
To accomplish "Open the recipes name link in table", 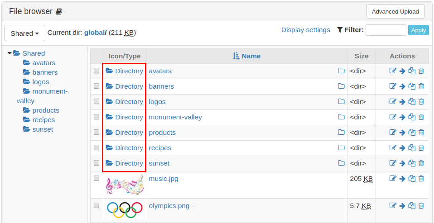I will 160,148.
